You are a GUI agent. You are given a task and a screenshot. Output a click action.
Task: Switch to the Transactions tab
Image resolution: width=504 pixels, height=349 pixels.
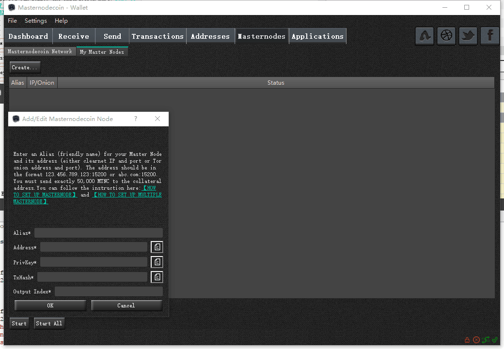pos(157,36)
